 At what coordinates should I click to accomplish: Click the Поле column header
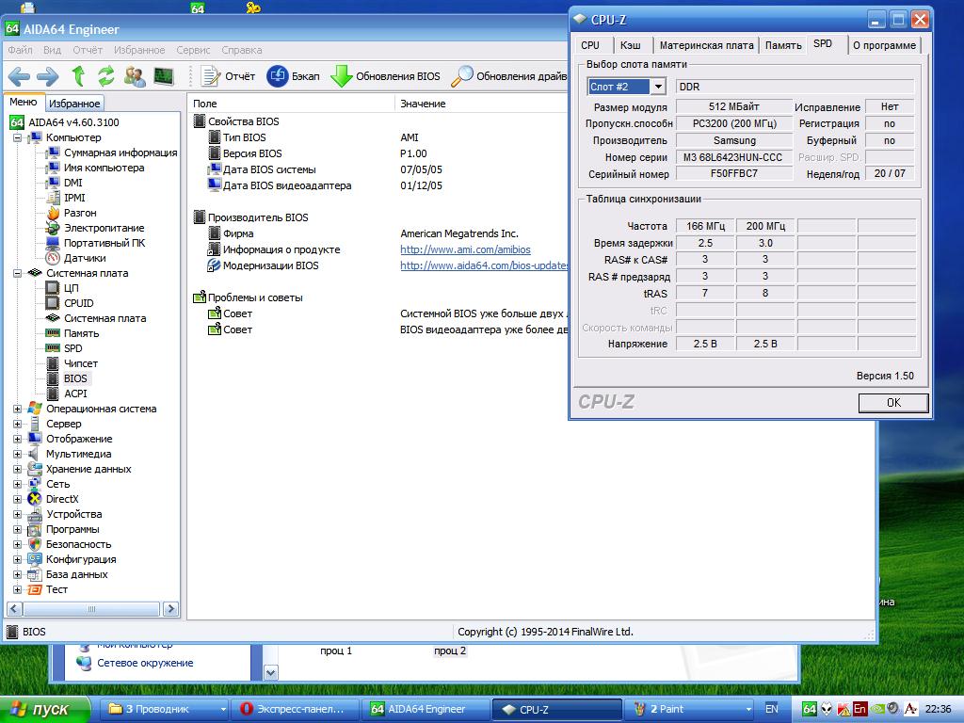pos(290,104)
